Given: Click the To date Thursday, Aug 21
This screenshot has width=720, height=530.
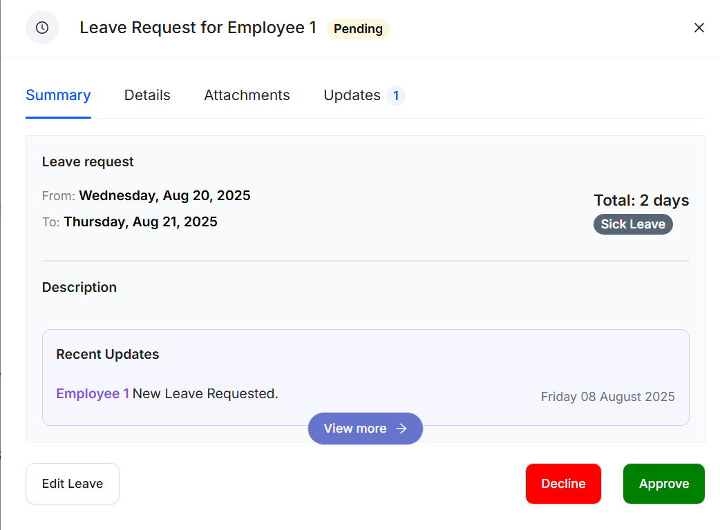Looking at the screenshot, I should point(140,222).
